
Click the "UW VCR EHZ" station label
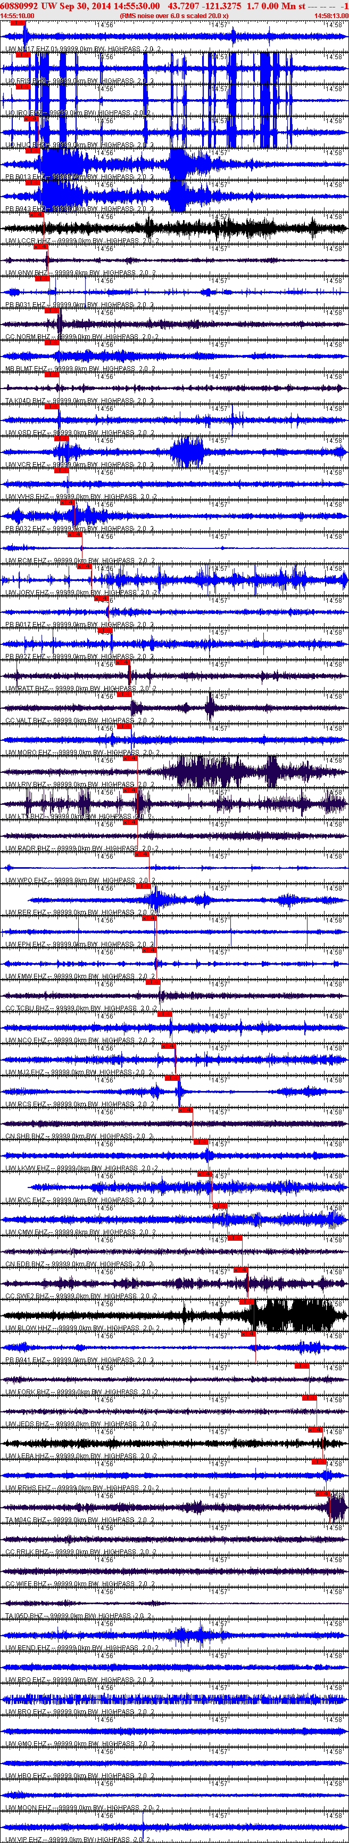click(x=27, y=465)
